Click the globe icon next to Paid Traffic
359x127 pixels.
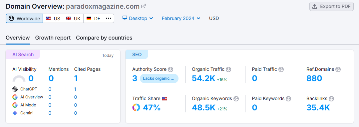click(x=281, y=69)
